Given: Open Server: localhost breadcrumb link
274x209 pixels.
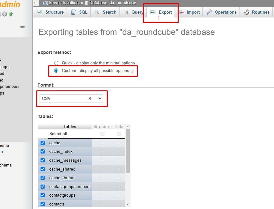Looking at the screenshot, I should pyautogui.click(x=64, y=3).
